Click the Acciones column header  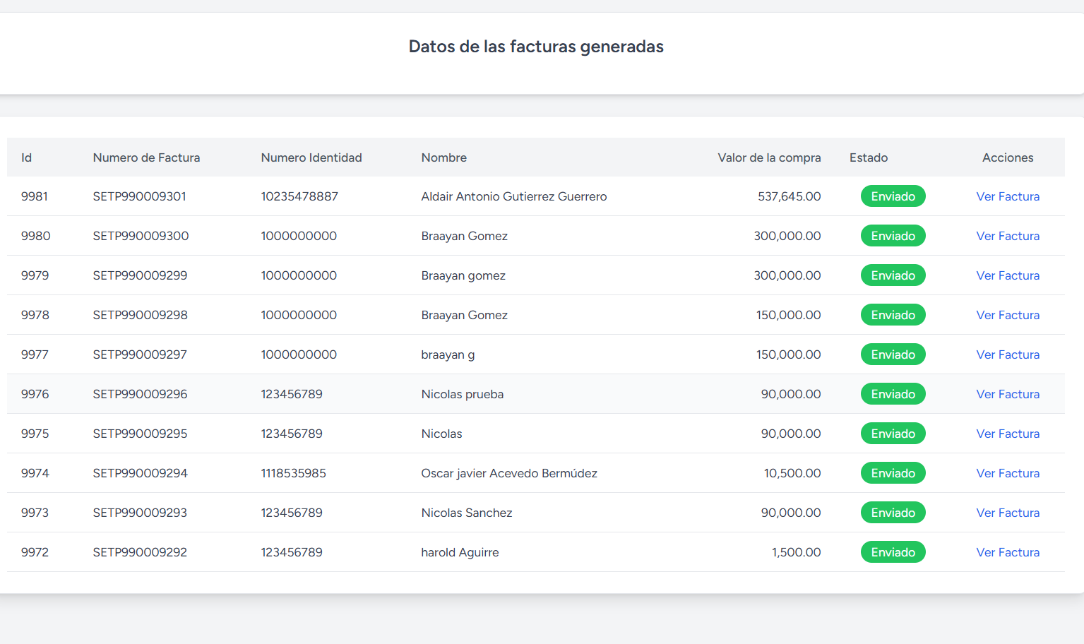[x=1008, y=157]
